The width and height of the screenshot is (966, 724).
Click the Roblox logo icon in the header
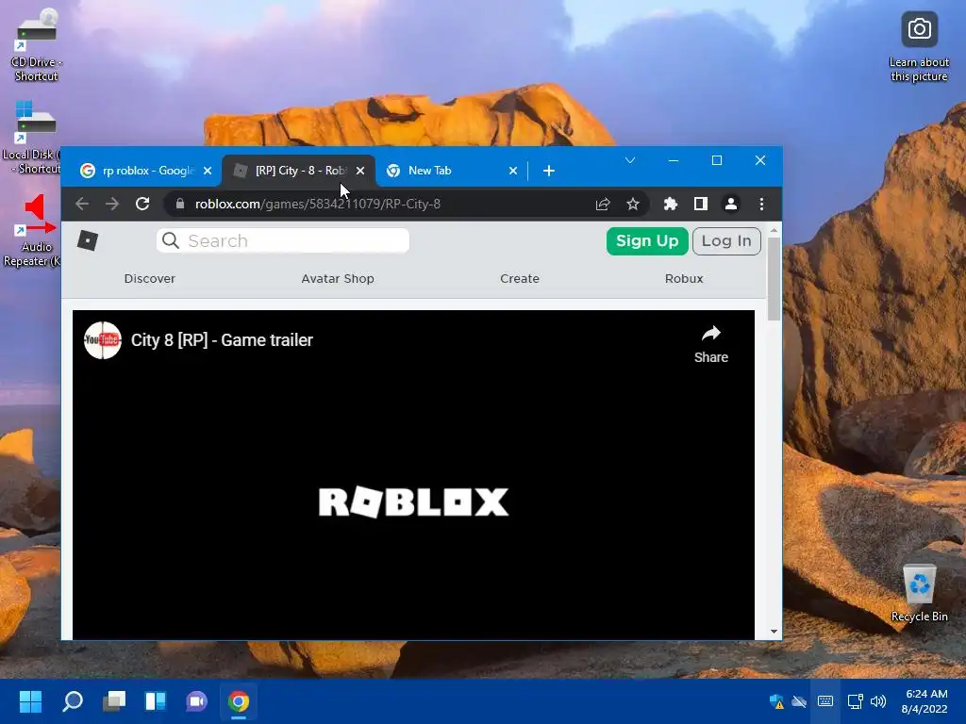88,240
